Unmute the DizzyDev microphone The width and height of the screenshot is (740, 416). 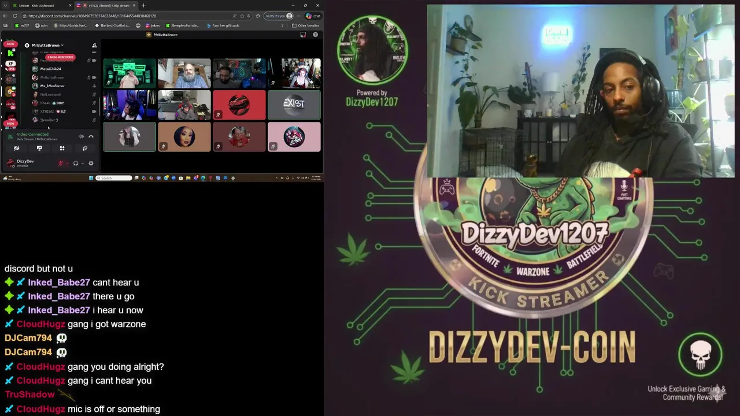coord(60,164)
